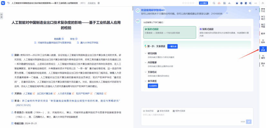Image resolution: width=267 pixels, height=128 pixels.
Task: Click the sparkle icon in the AI panel header
Action: point(250,11)
